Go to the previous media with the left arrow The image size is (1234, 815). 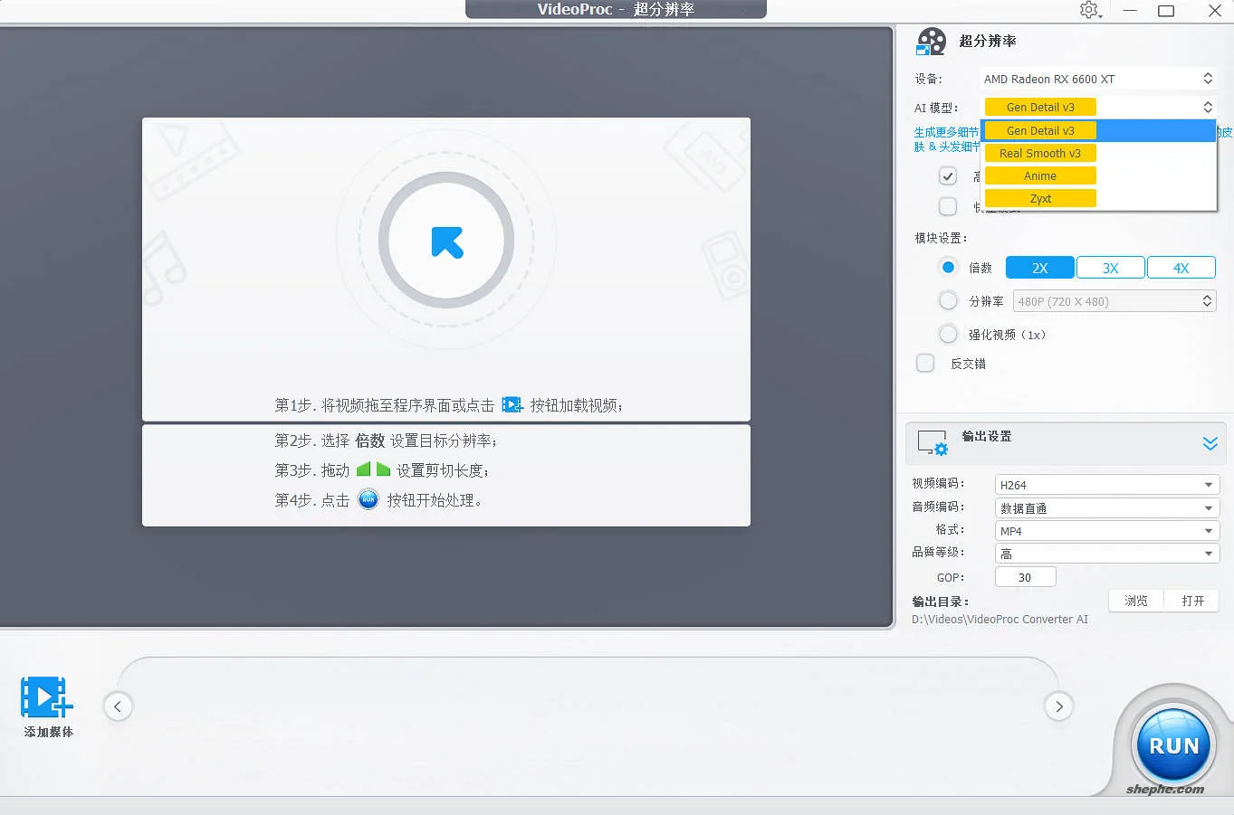click(118, 706)
